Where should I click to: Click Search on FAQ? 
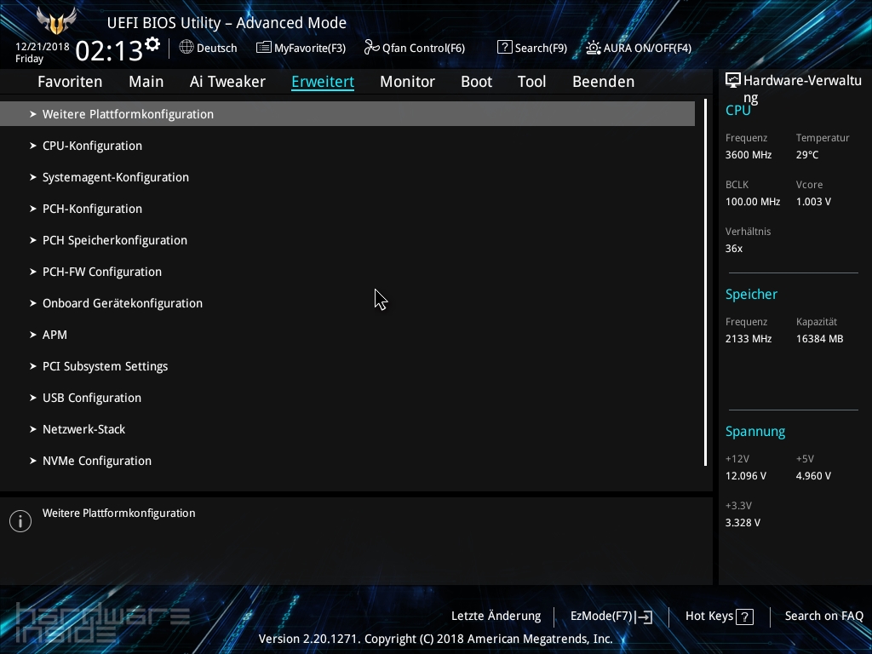pyautogui.click(x=823, y=616)
